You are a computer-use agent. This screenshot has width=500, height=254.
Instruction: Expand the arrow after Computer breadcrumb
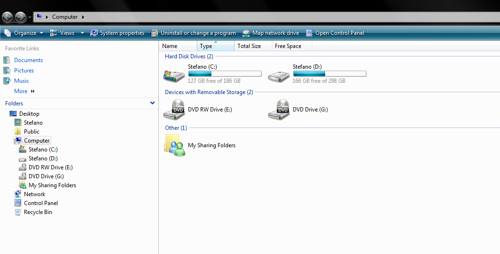[83, 17]
